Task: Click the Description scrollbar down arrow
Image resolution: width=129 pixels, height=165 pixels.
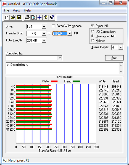Action: tap(121, 71)
